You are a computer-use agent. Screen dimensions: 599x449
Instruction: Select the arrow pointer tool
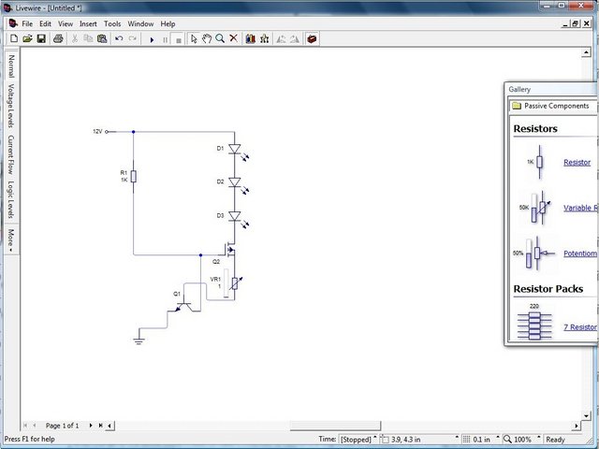coord(194,38)
